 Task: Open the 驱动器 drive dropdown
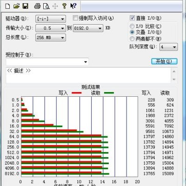(51, 19)
